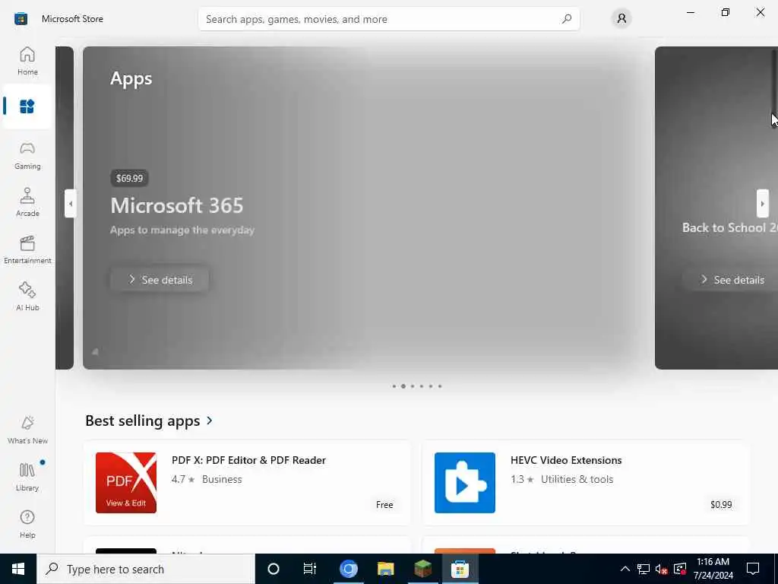Select the first carousel page dot
This screenshot has height=584, width=778.
tap(394, 386)
